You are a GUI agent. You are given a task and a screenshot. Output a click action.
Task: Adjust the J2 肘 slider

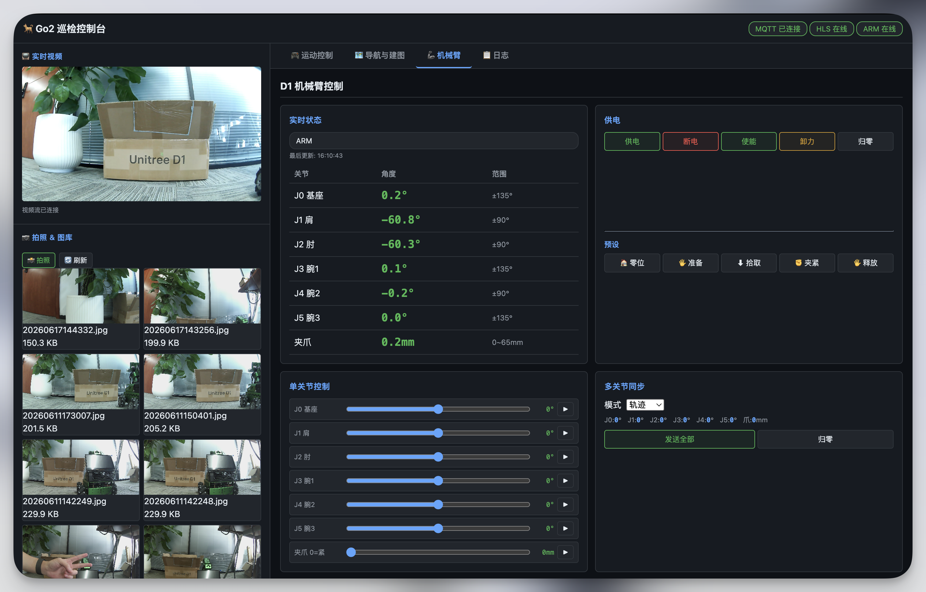click(438, 457)
